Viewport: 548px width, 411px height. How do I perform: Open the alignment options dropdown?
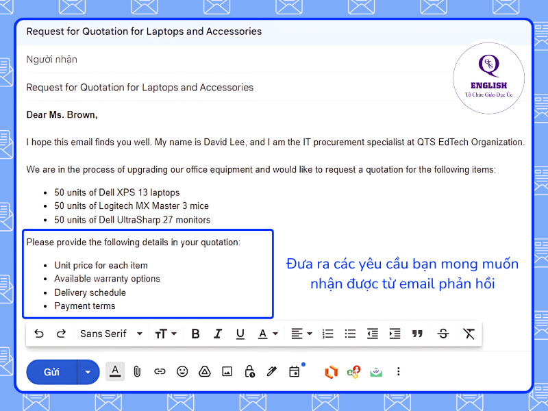pos(301,334)
